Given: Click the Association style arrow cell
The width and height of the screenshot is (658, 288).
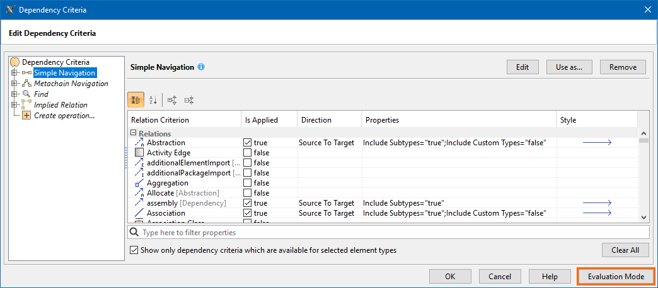Looking at the screenshot, I should (x=596, y=213).
